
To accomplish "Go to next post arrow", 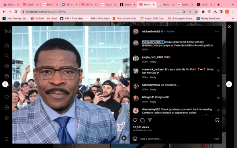I will click(x=229, y=84).
